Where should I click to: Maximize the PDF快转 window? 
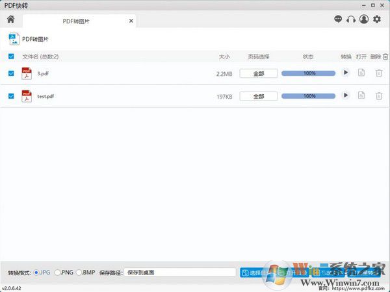point(373,5)
